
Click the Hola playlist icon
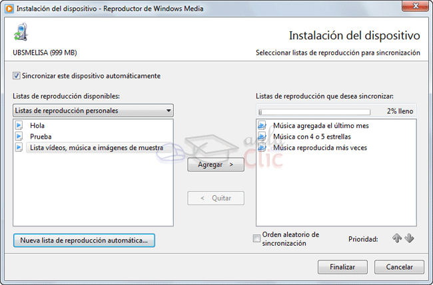19,125
